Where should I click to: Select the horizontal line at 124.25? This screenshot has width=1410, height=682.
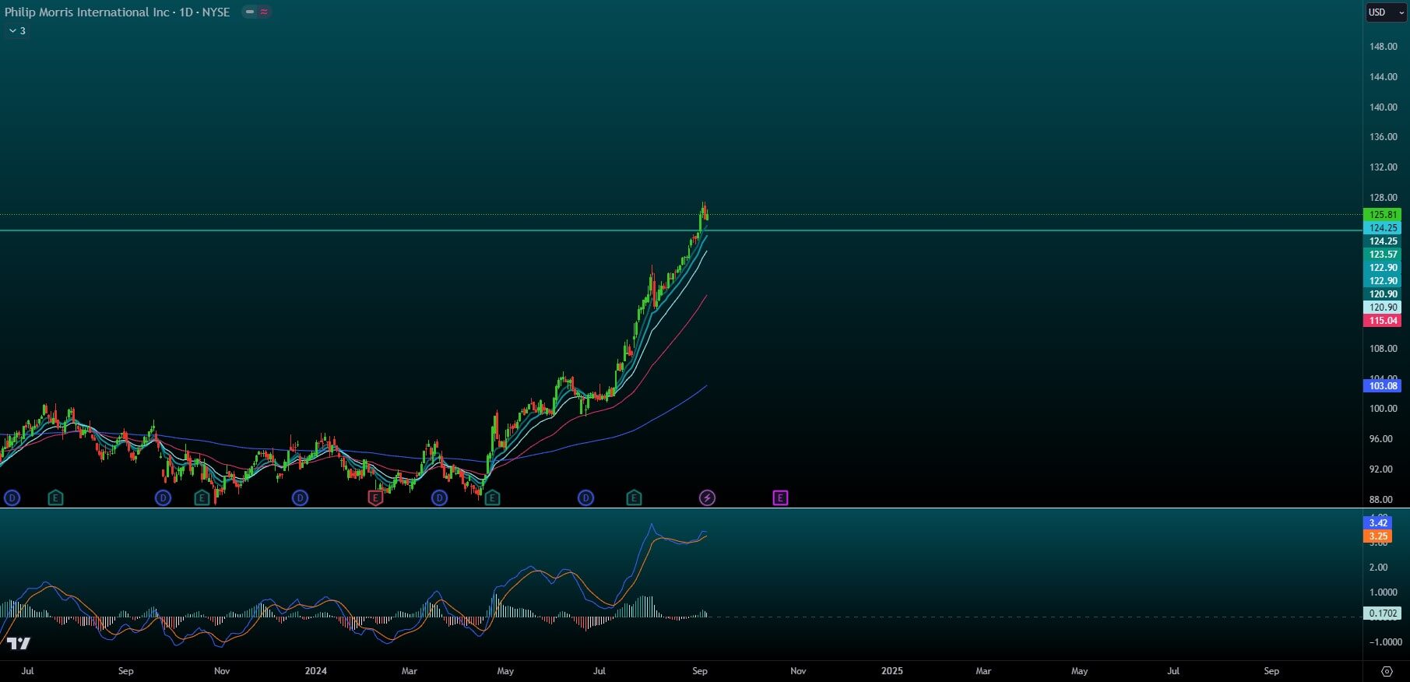click(681, 230)
